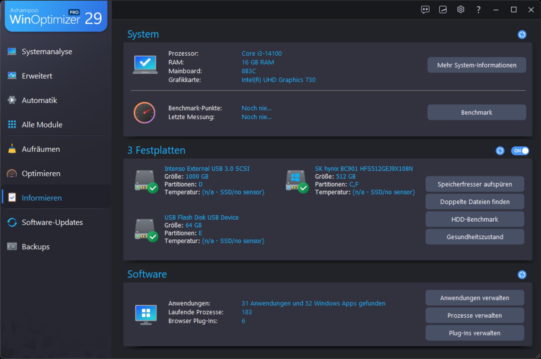The width and height of the screenshot is (541, 359).
Task: Click the Automatik gear icon
Action: point(12,100)
